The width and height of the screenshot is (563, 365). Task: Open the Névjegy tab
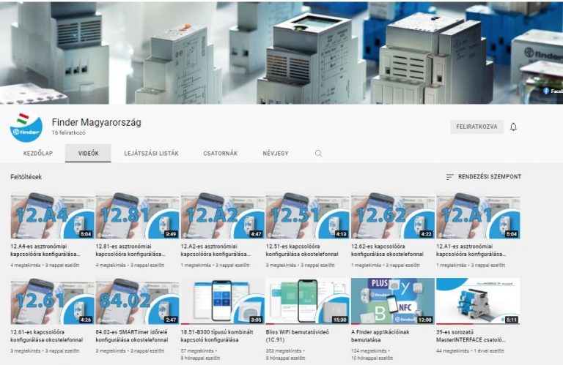pyautogui.click(x=276, y=154)
